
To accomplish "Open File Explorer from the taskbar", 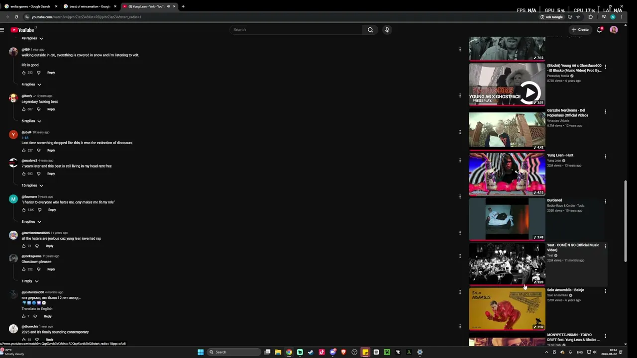I will coord(278,352).
